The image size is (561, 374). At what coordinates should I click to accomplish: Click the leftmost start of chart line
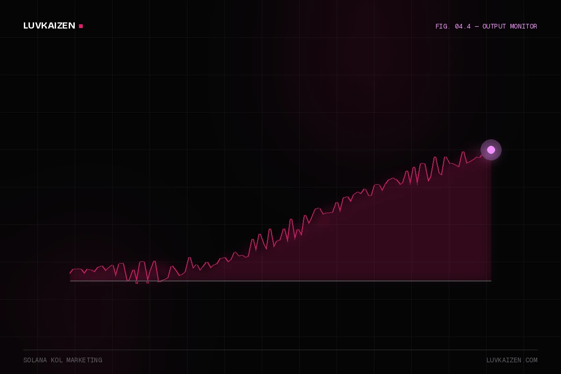tap(71, 273)
